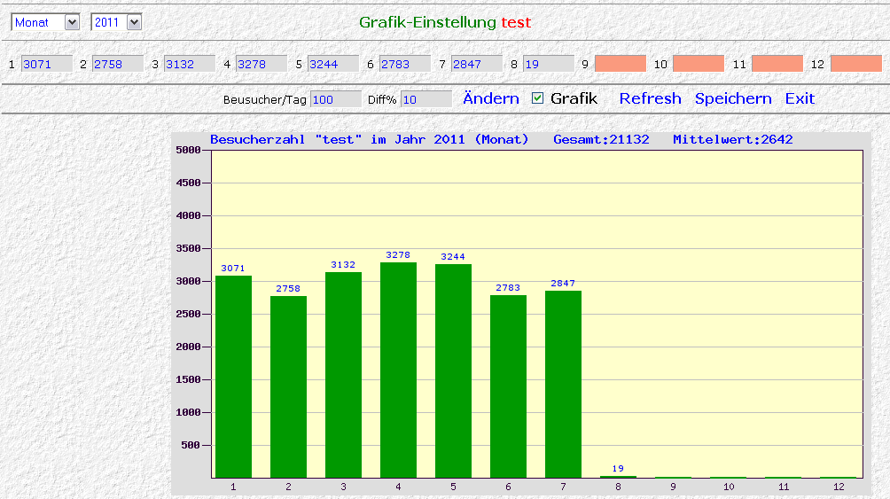Click the Refresh link
Viewport: 890px width, 499px height.
coord(650,98)
